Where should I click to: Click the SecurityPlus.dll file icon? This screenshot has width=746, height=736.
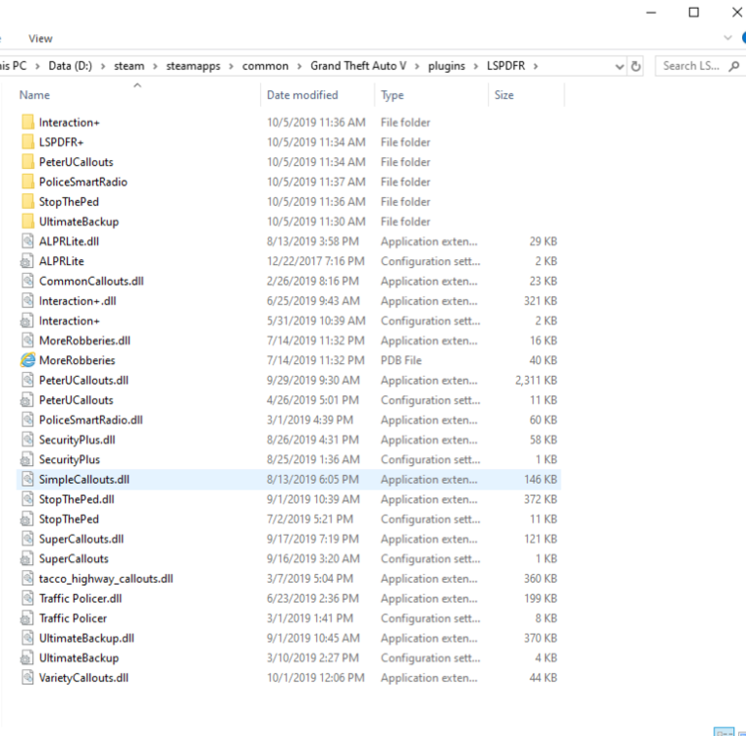(27, 440)
